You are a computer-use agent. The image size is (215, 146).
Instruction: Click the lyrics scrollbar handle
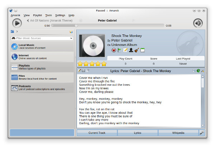click(x=203, y=83)
